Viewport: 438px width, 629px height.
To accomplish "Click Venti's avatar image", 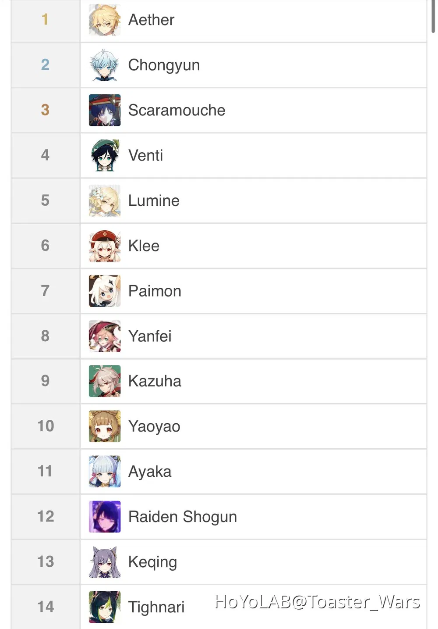I will 105,155.
